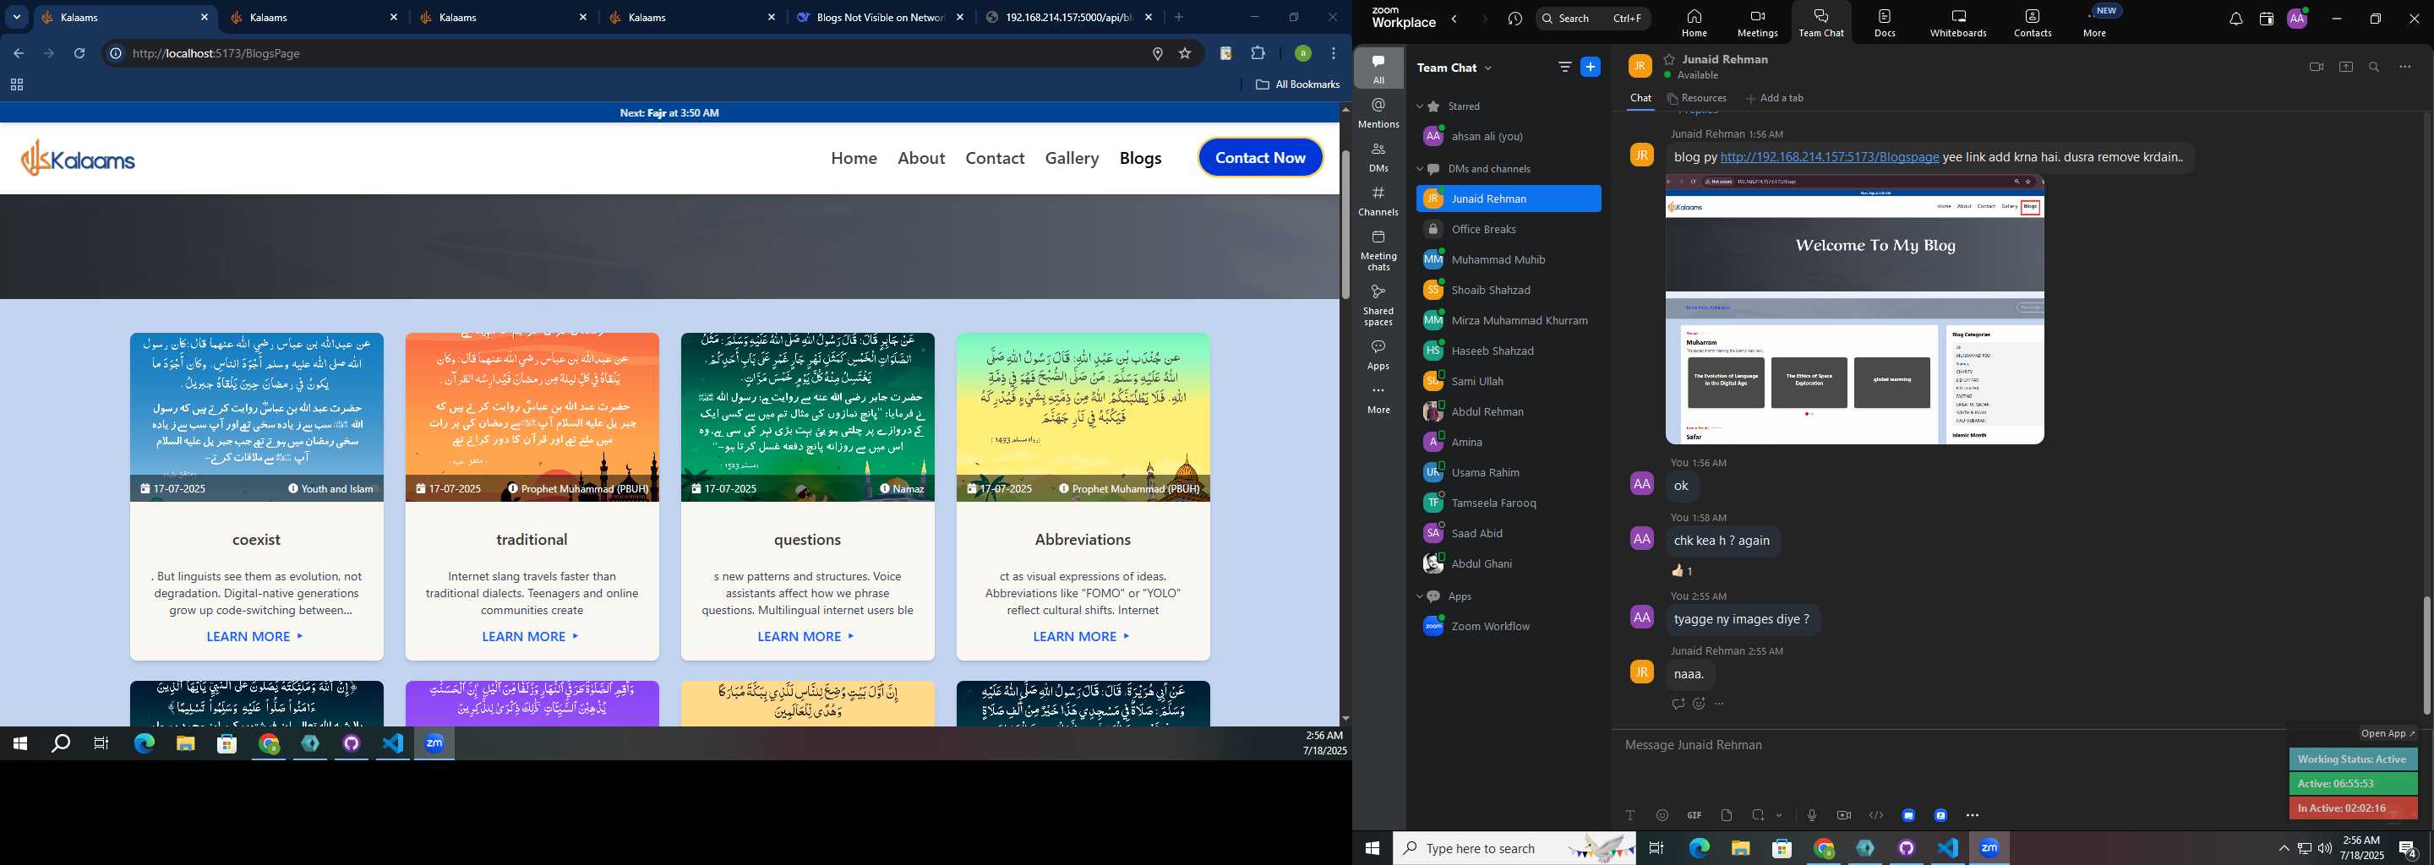Screen dimensions: 2434x865
Task: Open Shared spaces in the Zoom sidebar
Action: tap(1378, 305)
